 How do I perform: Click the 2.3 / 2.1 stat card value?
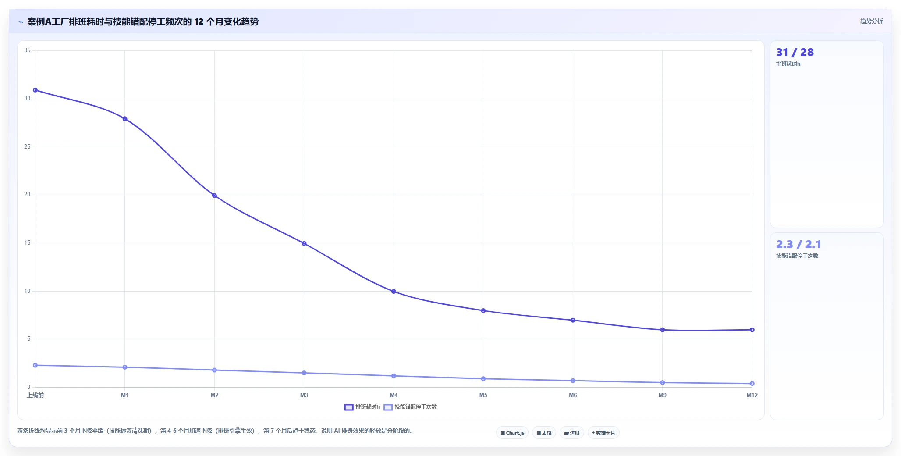[x=798, y=244]
